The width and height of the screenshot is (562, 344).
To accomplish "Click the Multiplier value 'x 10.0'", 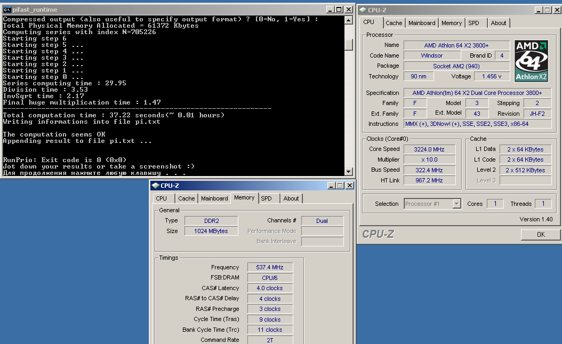I will [429, 159].
